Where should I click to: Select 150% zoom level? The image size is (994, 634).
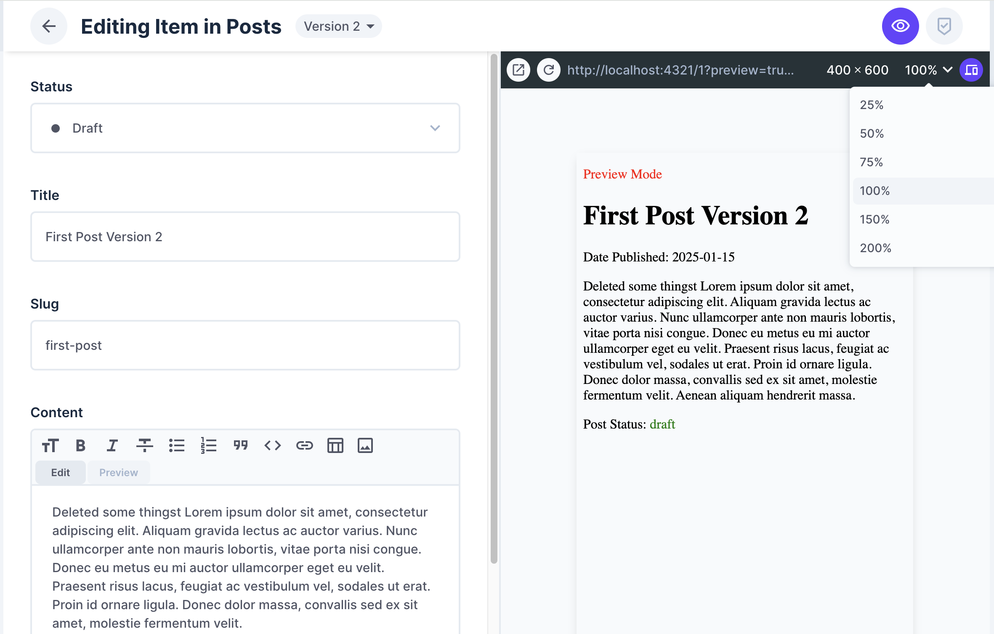pyautogui.click(x=875, y=219)
